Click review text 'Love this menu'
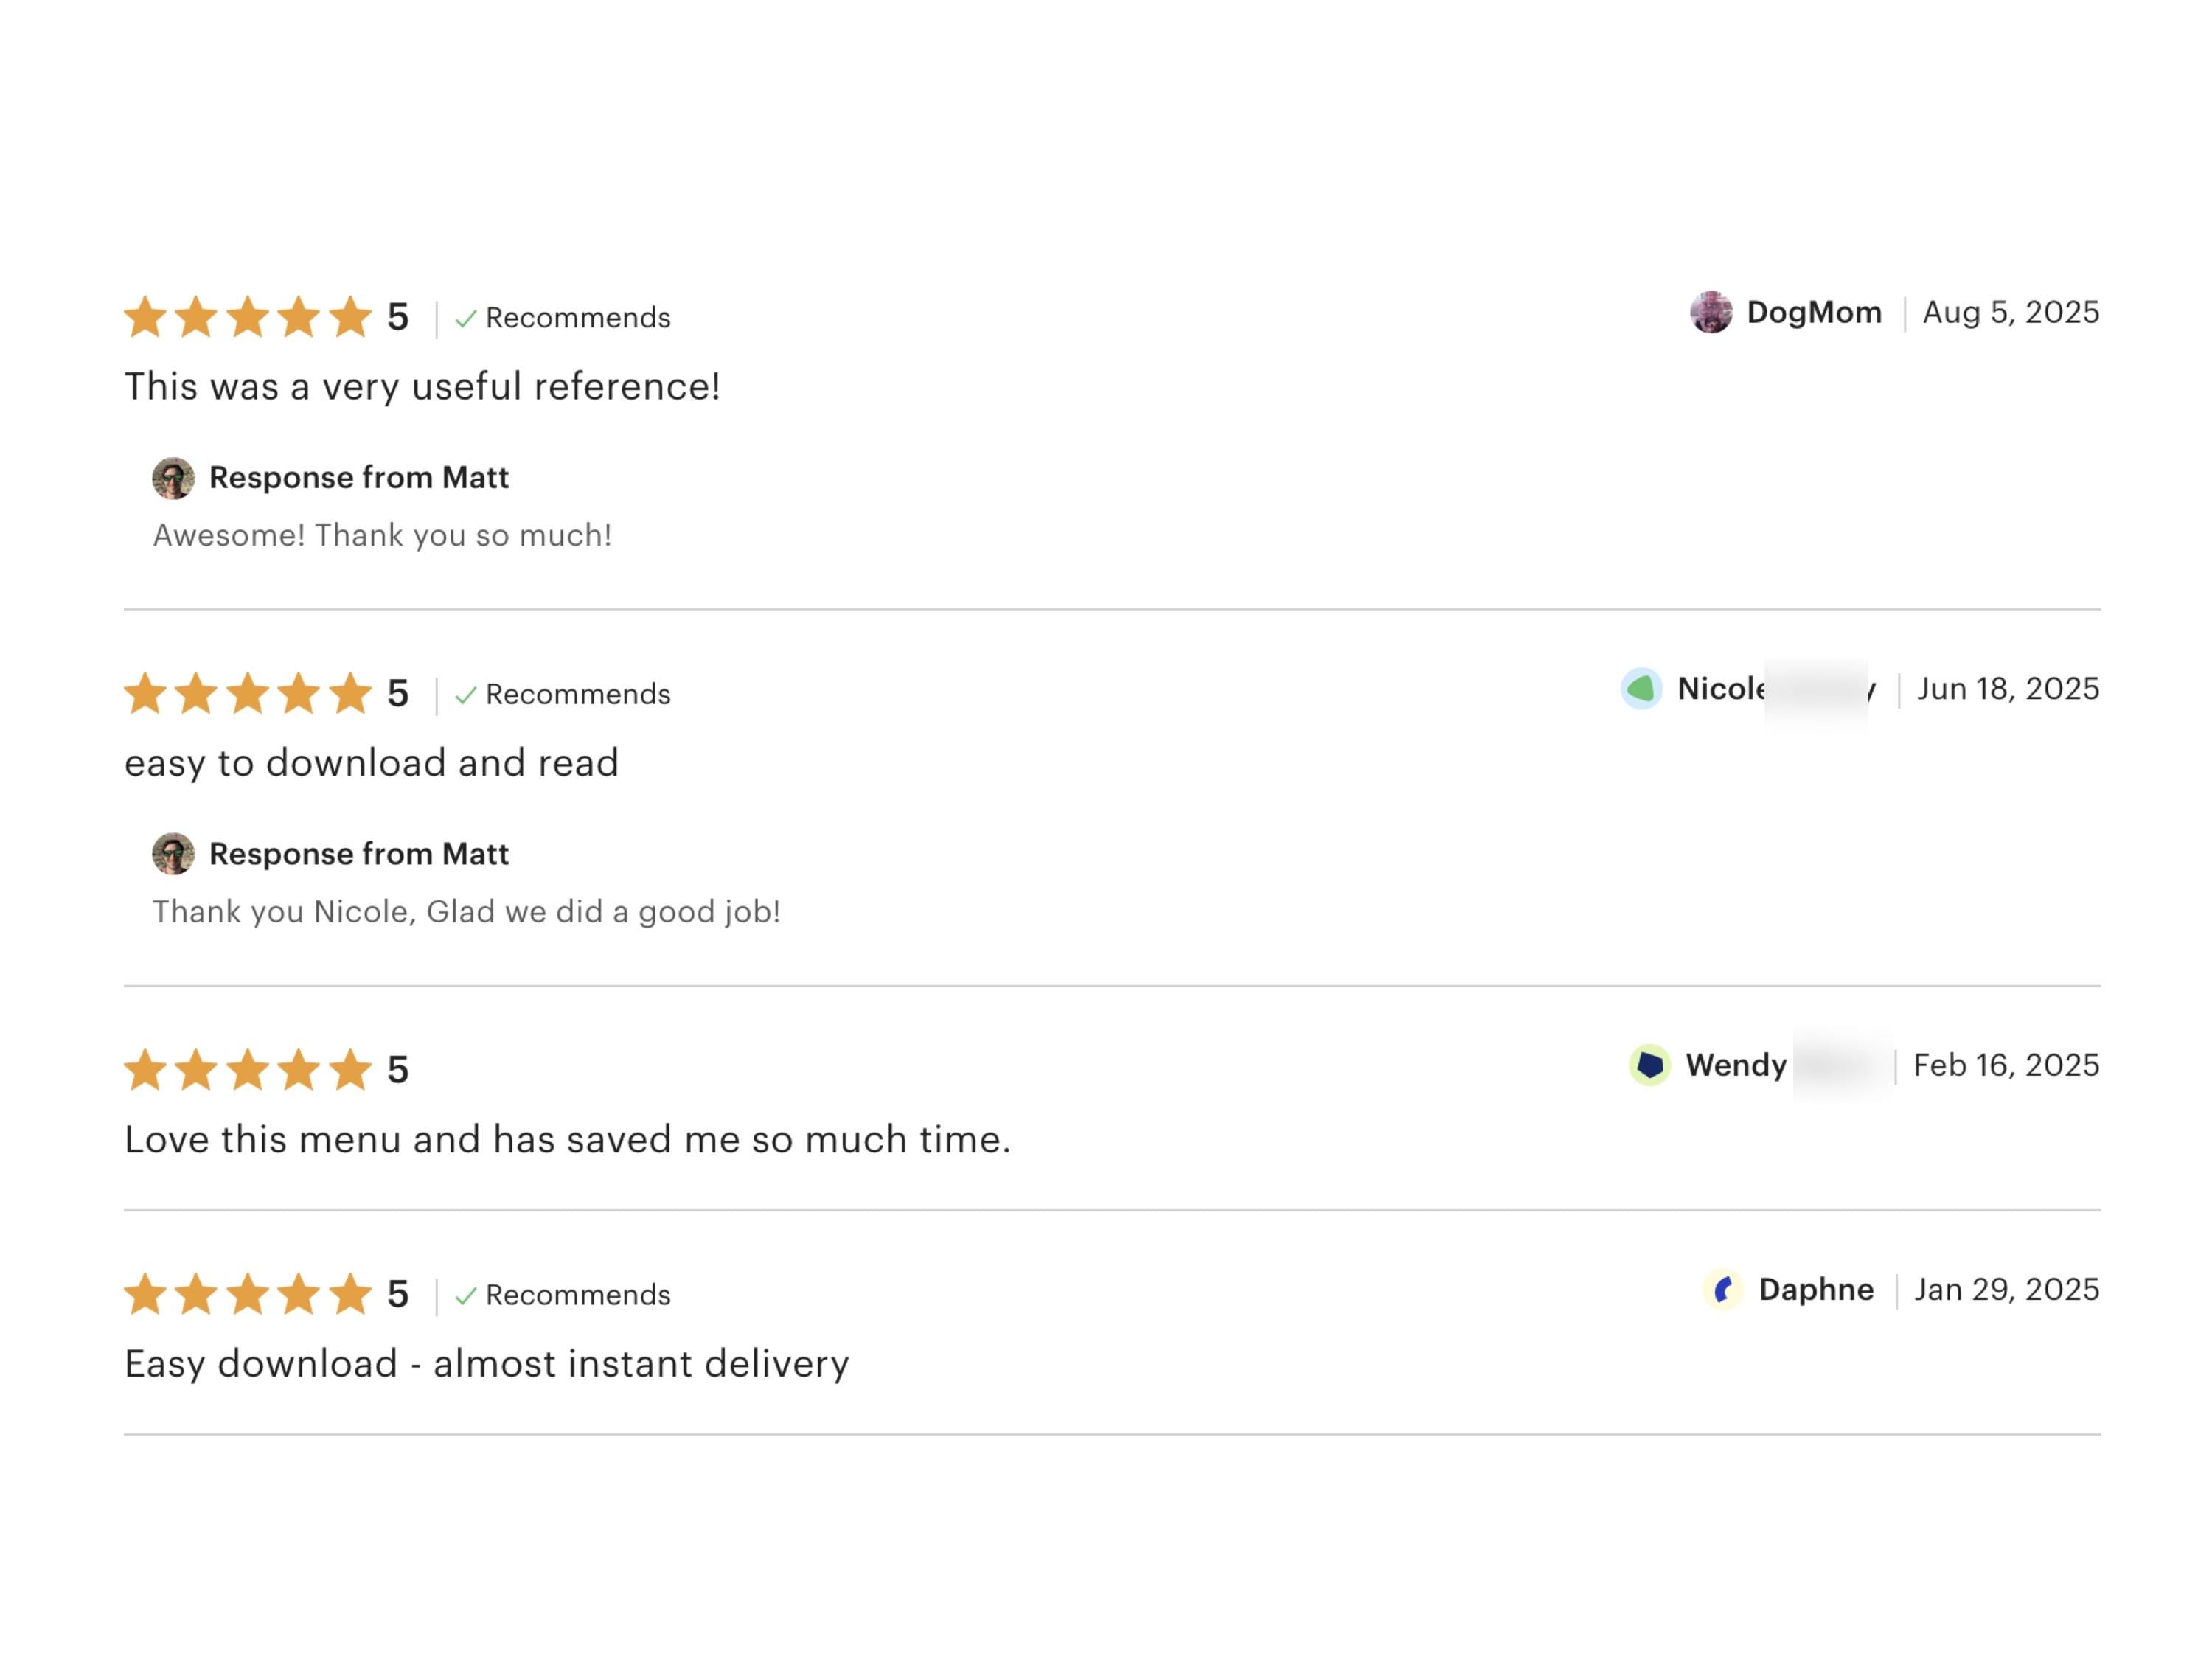Screen dimensions: 2212x1659 (x=567, y=1140)
